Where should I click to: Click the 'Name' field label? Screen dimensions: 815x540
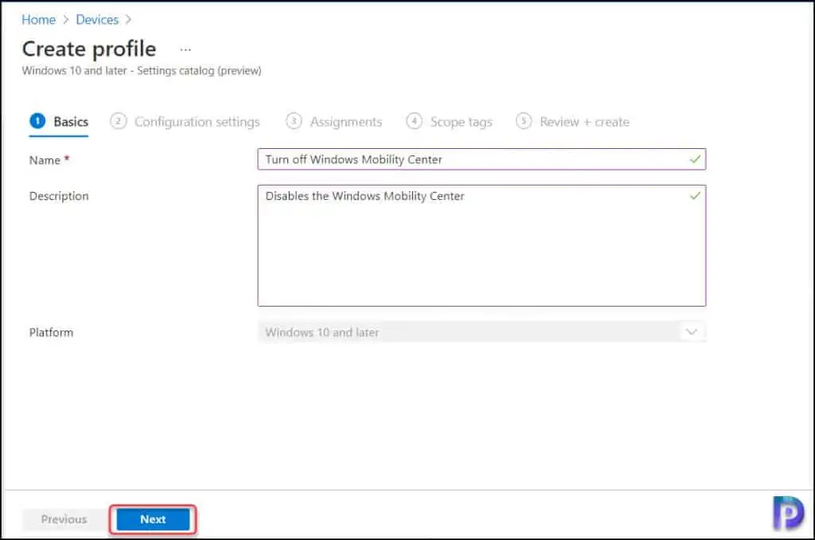coord(45,160)
